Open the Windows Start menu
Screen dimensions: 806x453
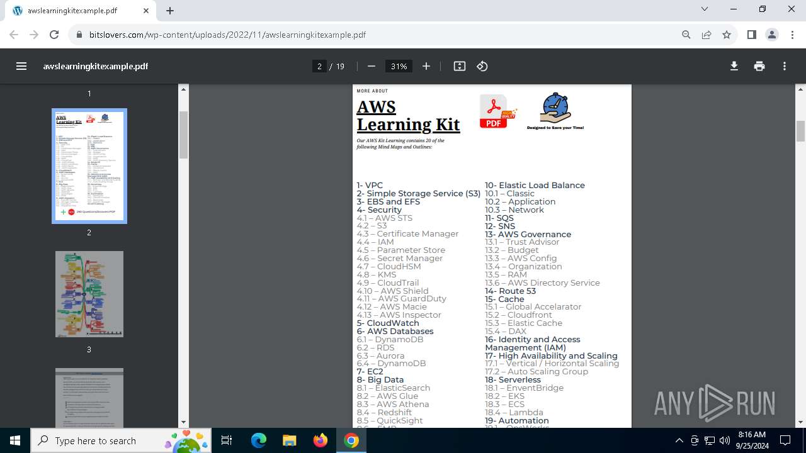coord(15,440)
